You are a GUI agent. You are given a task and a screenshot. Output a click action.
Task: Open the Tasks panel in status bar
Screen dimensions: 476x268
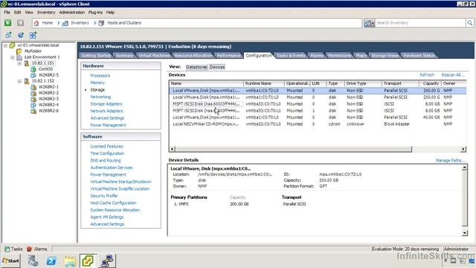coord(13,249)
